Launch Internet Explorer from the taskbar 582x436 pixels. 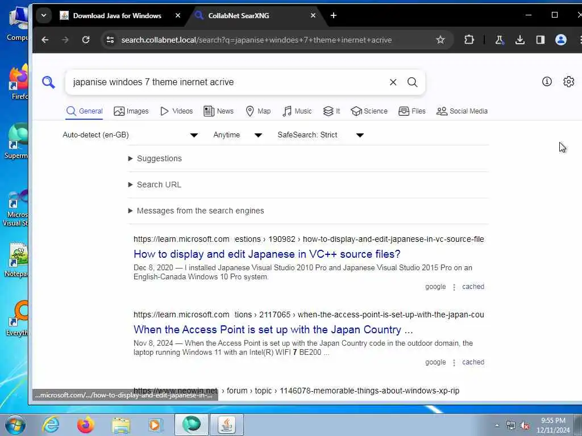point(51,425)
